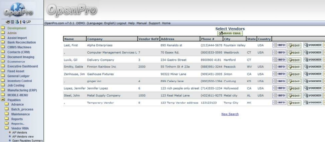Open INFO for Alpha Enterprises
Screen dimensions: 325x142
pyautogui.click(x=279, y=45)
